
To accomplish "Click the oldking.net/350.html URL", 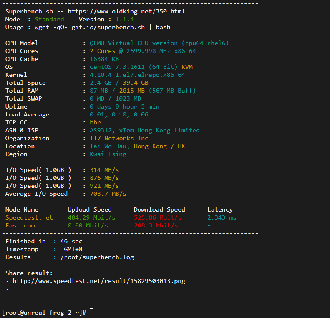I will [126, 11].
